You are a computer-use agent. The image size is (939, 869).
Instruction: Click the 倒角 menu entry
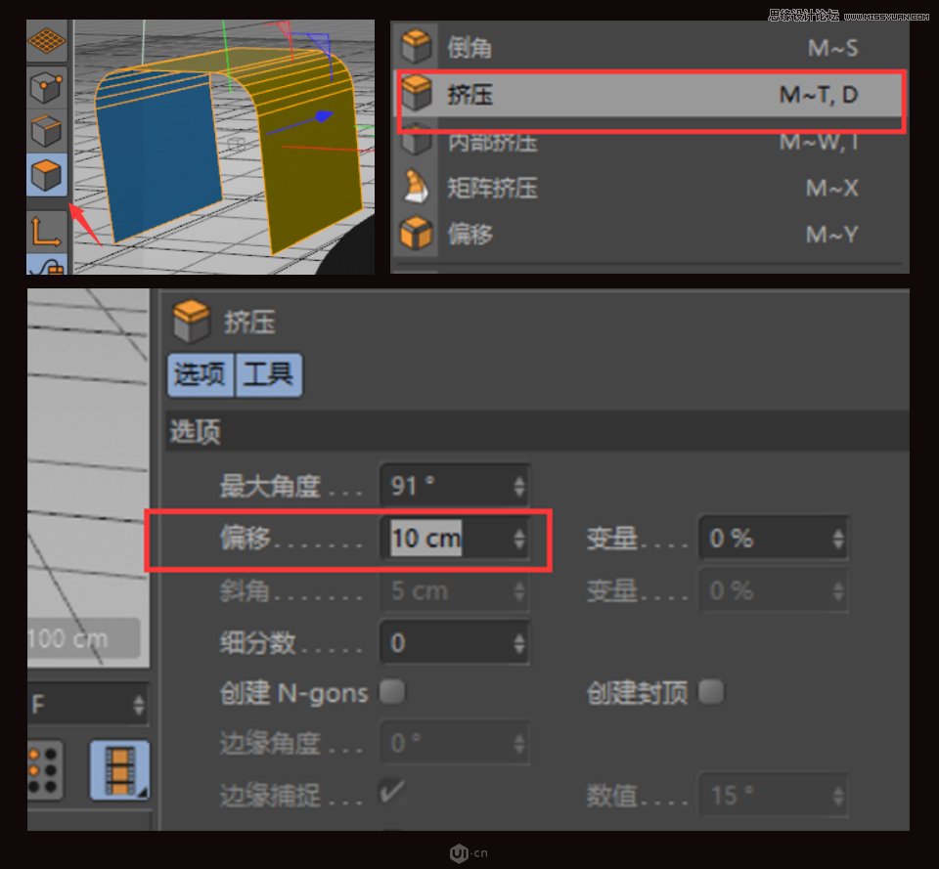click(x=472, y=47)
